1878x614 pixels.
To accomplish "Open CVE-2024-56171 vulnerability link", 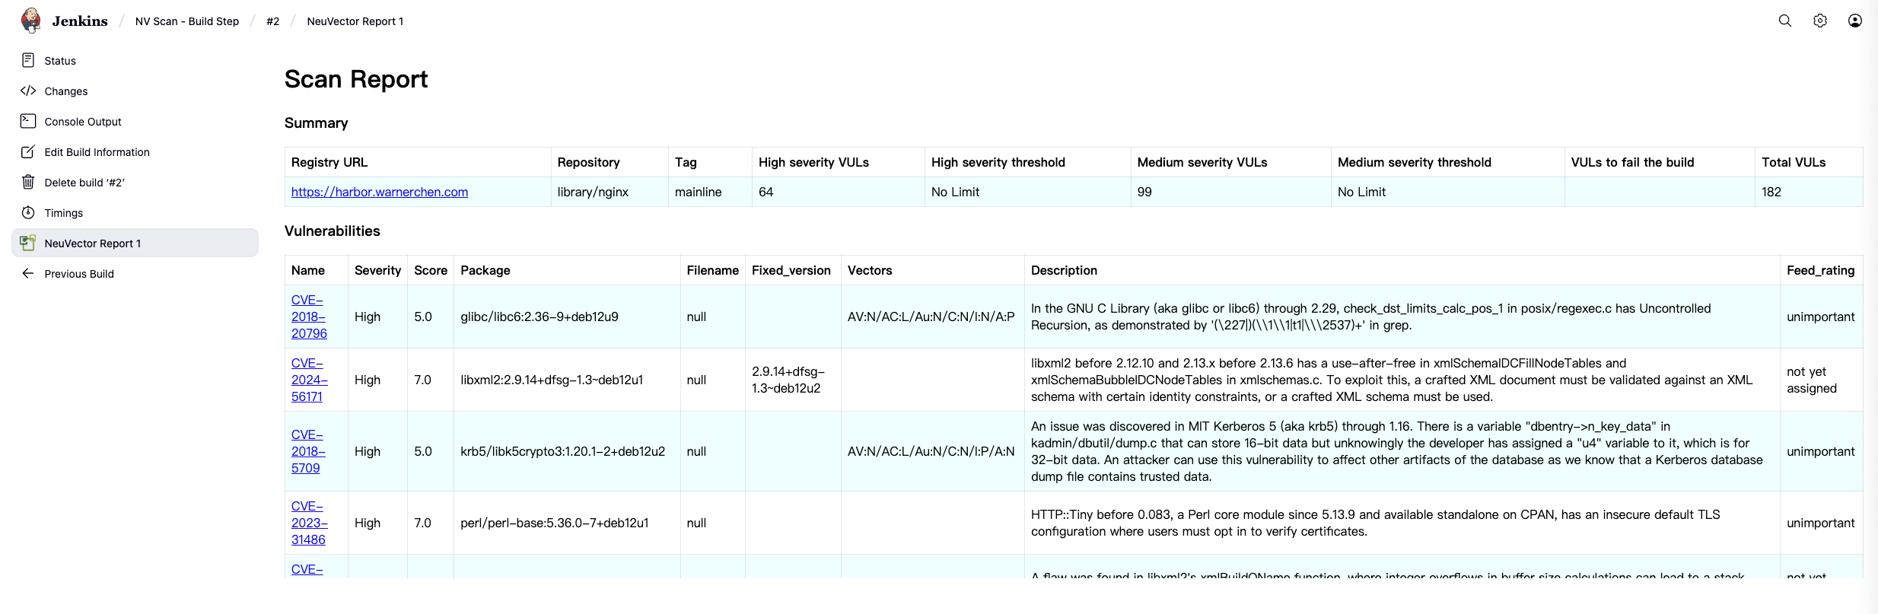I will pyautogui.click(x=308, y=380).
